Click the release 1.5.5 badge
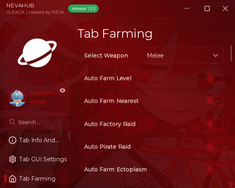 point(83,9)
